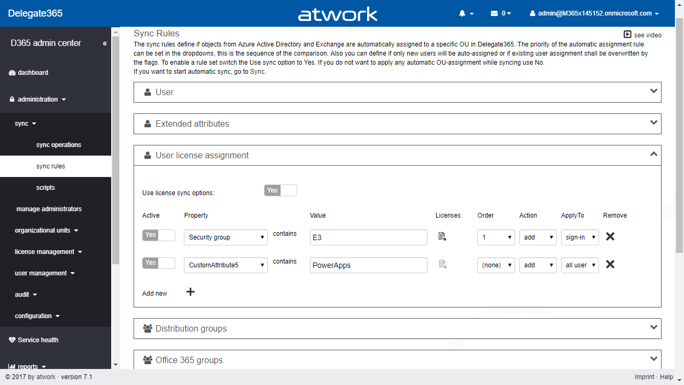Click the PowerApps value field
The width and height of the screenshot is (684, 385).
pyautogui.click(x=369, y=265)
